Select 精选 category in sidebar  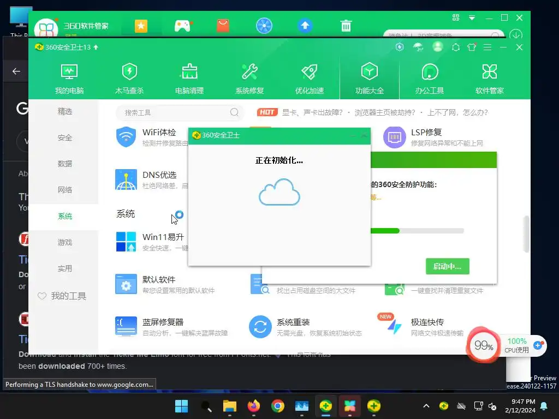64,111
